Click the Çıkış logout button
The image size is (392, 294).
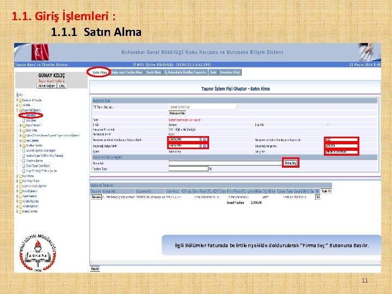[62, 86]
